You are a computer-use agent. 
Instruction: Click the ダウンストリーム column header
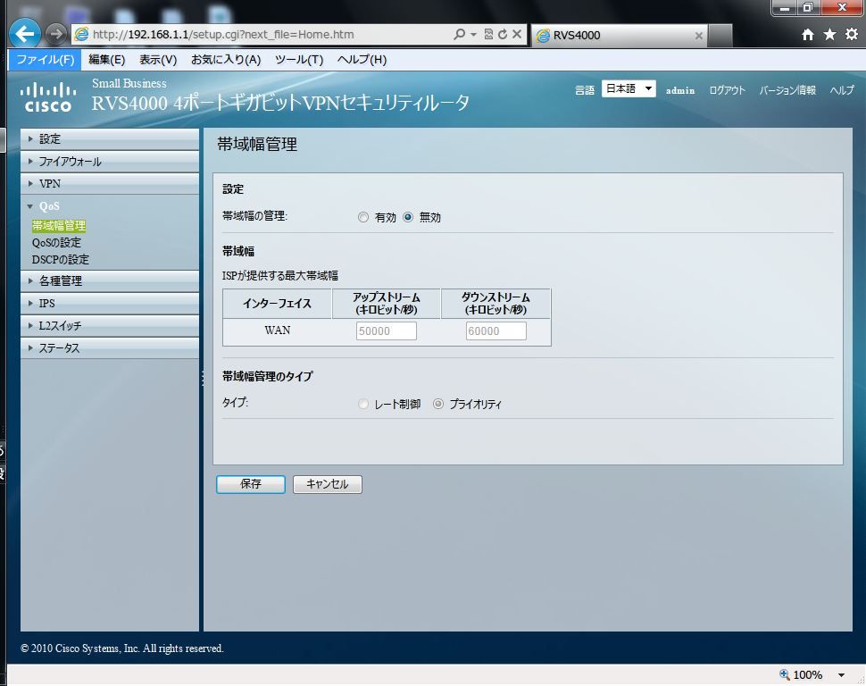pyautogui.click(x=495, y=304)
